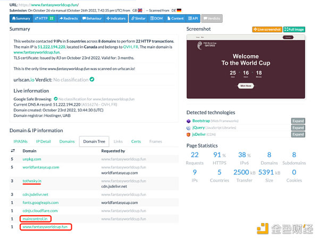Select the Links tab
Viewport: 319px width, 240px height.
[x=118, y=141]
